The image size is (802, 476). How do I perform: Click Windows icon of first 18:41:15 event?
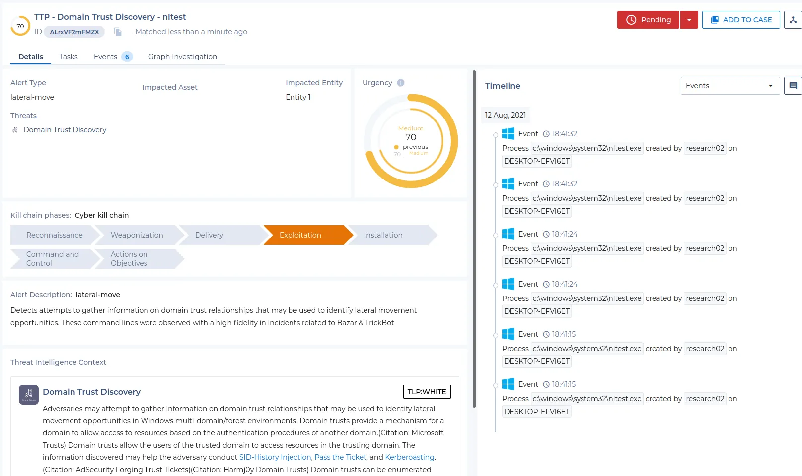tap(508, 334)
